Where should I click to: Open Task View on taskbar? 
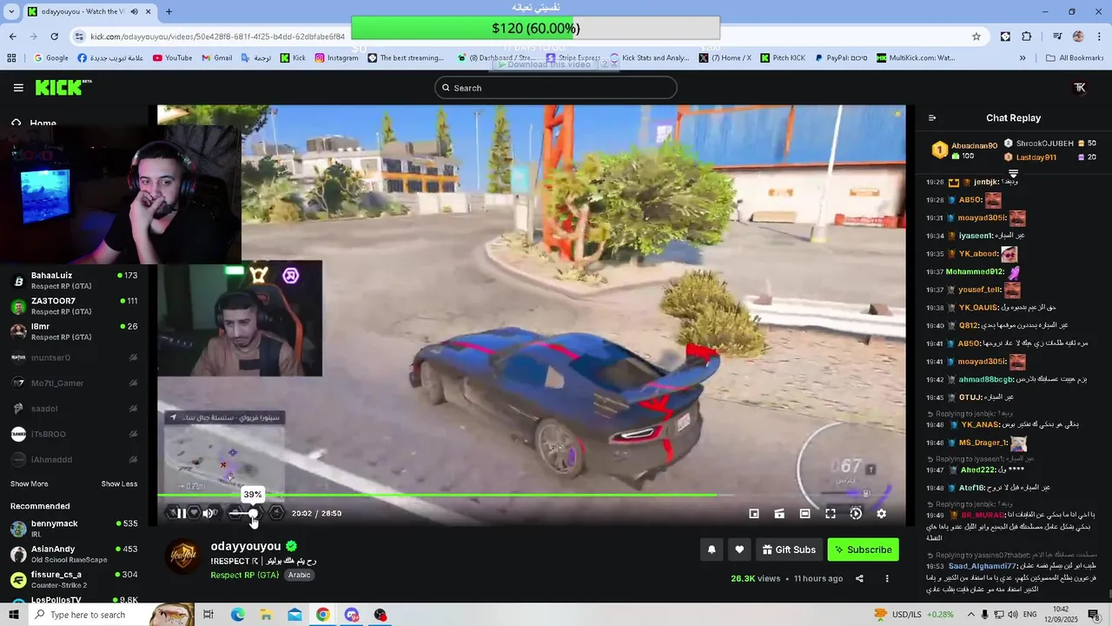tap(208, 615)
